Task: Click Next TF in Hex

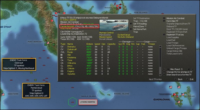Action: 155,79
